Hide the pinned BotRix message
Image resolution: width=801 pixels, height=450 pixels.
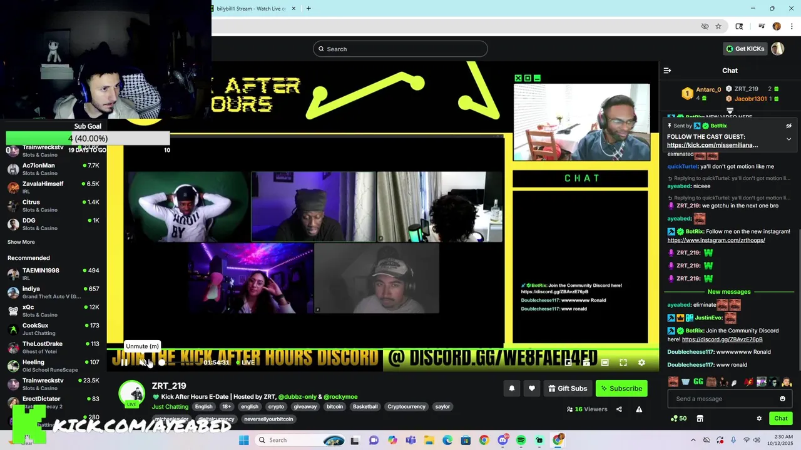[x=788, y=126]
